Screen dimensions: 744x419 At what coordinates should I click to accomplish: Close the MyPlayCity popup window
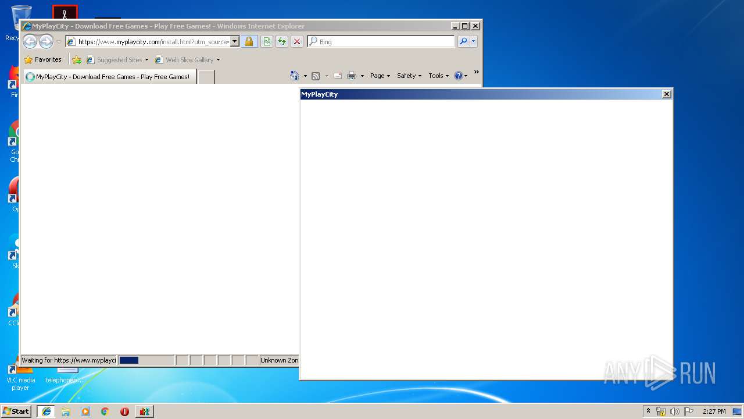pos(667,94)
